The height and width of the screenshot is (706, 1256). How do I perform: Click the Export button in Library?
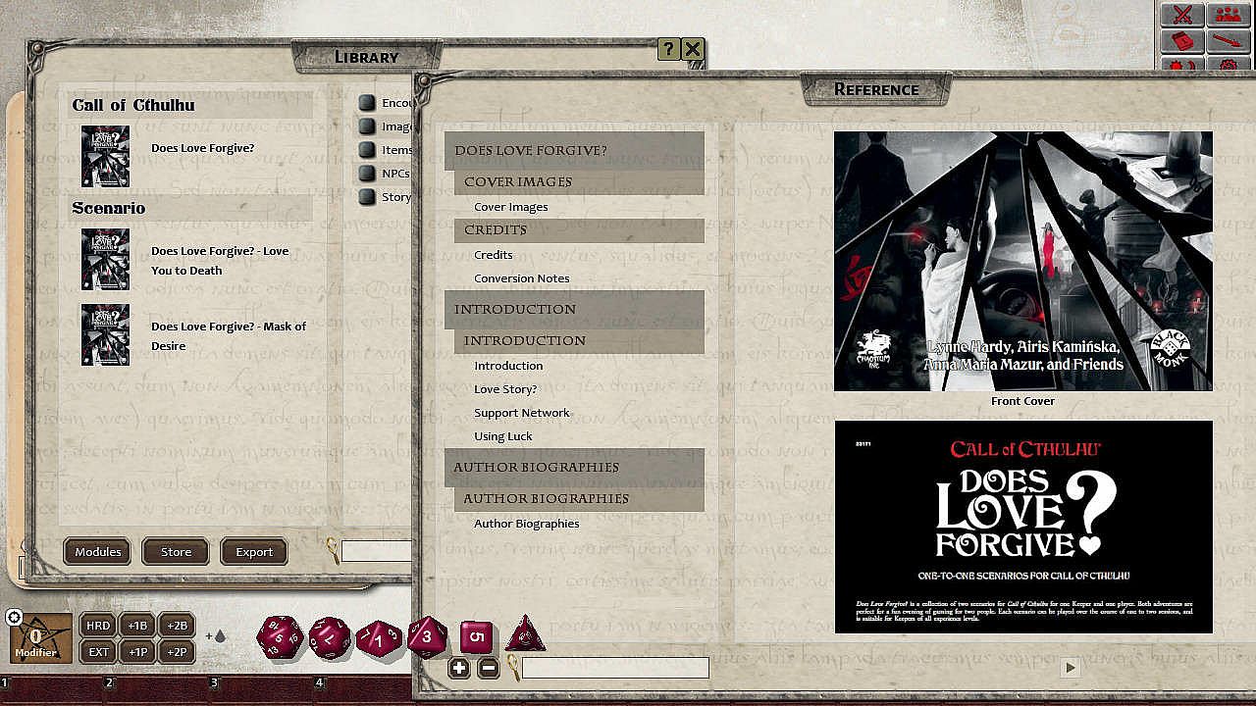click(x=254, y=551)
